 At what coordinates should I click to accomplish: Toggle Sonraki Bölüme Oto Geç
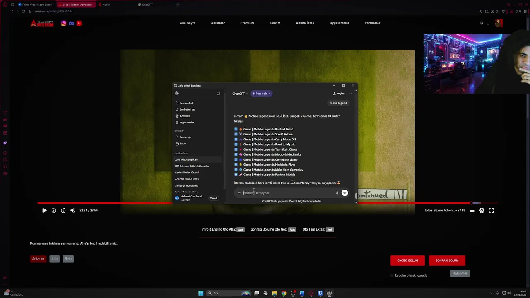click(x=292, y=230)
